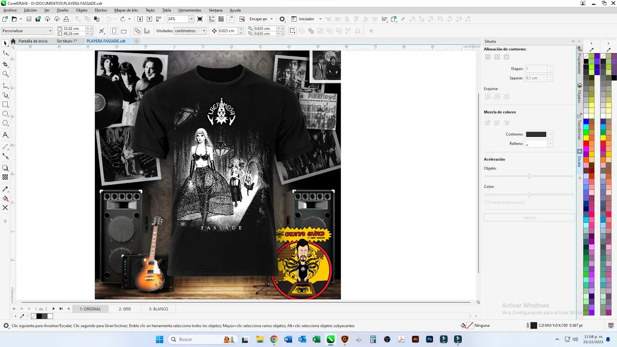Screen dimensions: 617x347
Task: Click the Publish to PDF icon
Action: [x=159, y=19]
